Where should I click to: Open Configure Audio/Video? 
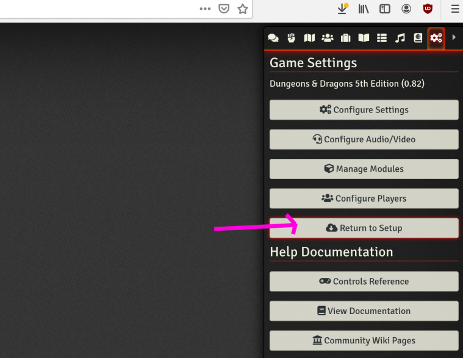pos(364,139)
